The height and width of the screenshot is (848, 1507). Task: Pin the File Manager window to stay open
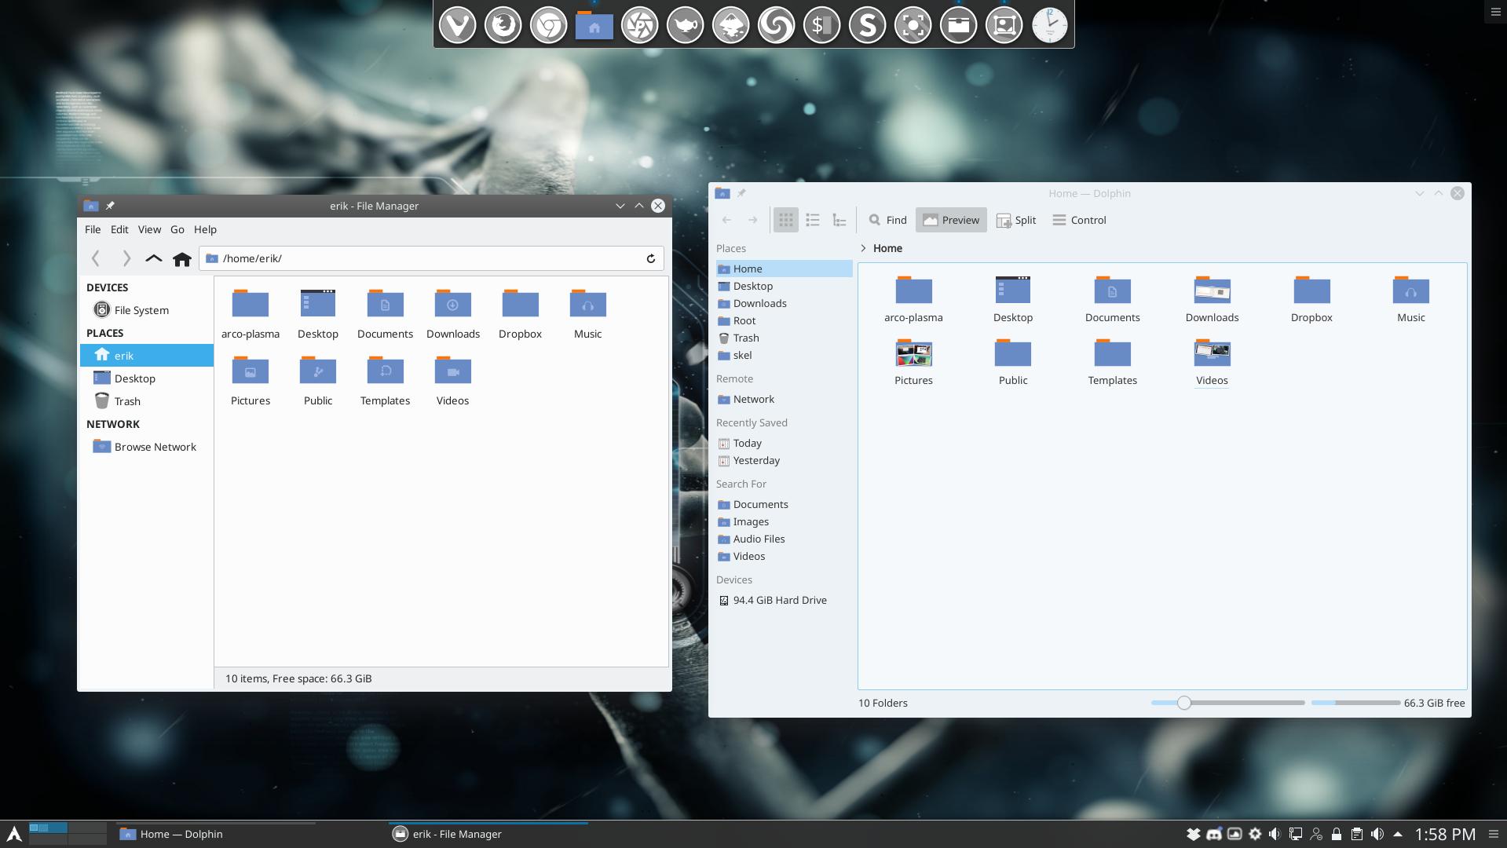coord(110,206)
